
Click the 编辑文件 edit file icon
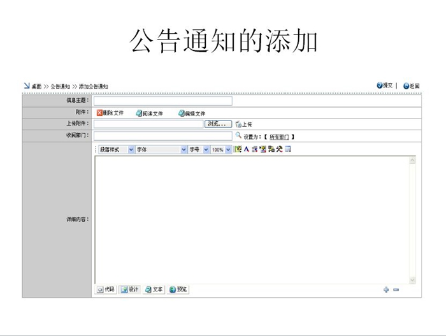click(x=182, y=113)
